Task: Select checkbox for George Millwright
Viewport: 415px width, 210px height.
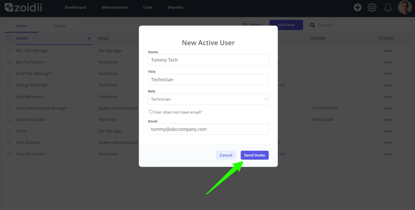Action: click(x=9, y=85)
